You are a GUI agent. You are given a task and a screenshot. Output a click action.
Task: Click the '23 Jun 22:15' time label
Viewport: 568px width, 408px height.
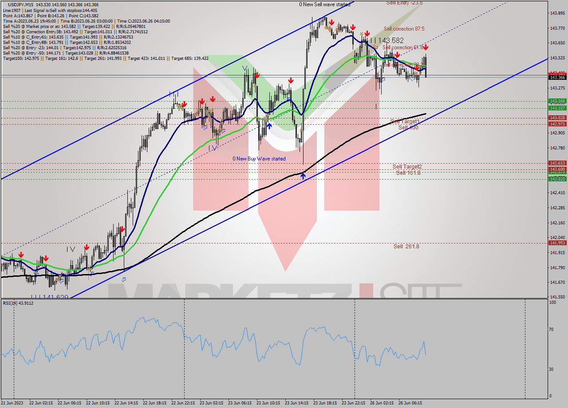click(353, 403)
